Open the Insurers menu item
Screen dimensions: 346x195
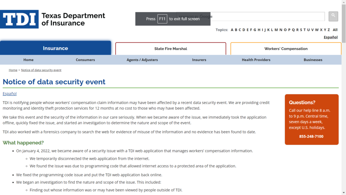(199, 60)
